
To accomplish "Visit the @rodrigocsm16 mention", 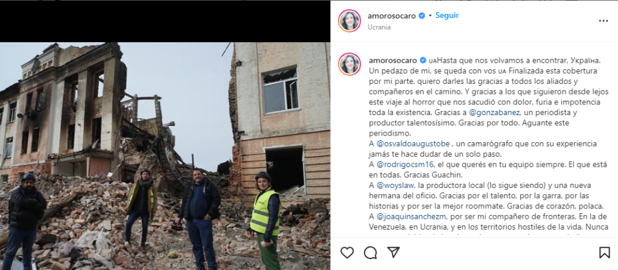I will pyautogui.click(x=405, y=164).
